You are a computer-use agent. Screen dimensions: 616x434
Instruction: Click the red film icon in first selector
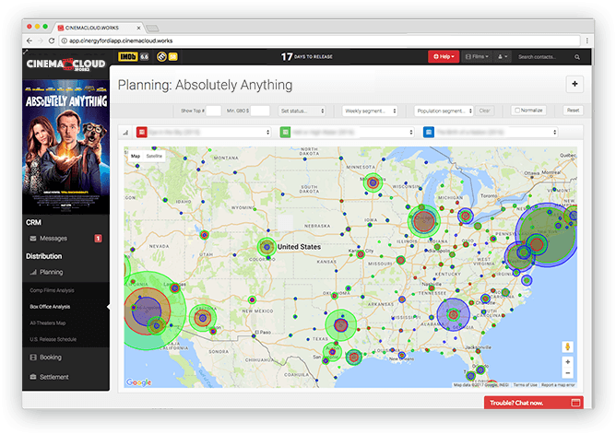pos(142,133)
